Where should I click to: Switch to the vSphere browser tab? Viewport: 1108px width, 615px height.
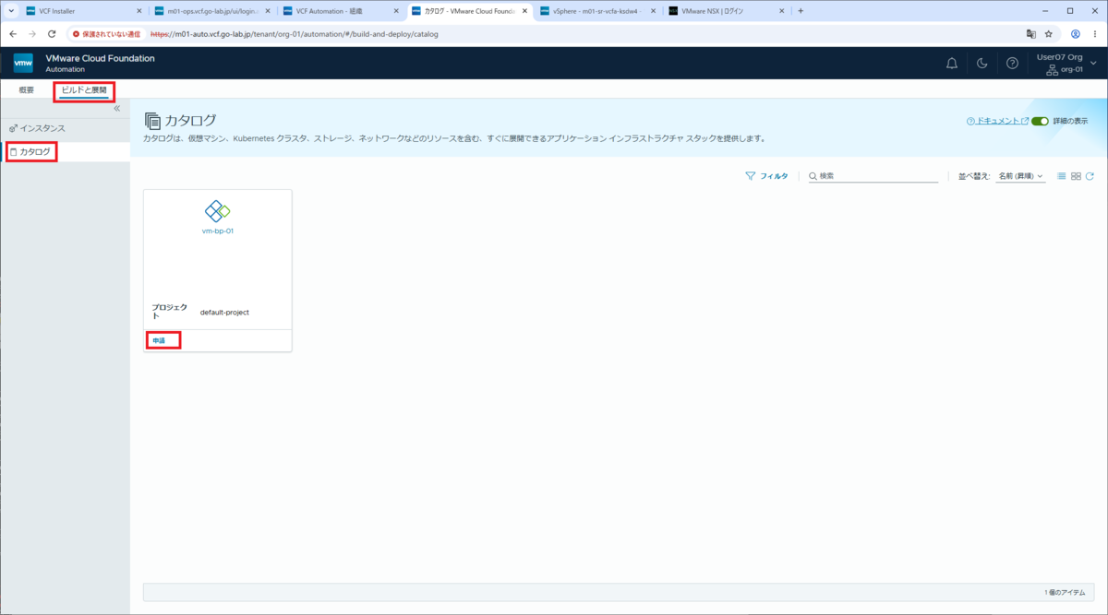tap(597, 11)
